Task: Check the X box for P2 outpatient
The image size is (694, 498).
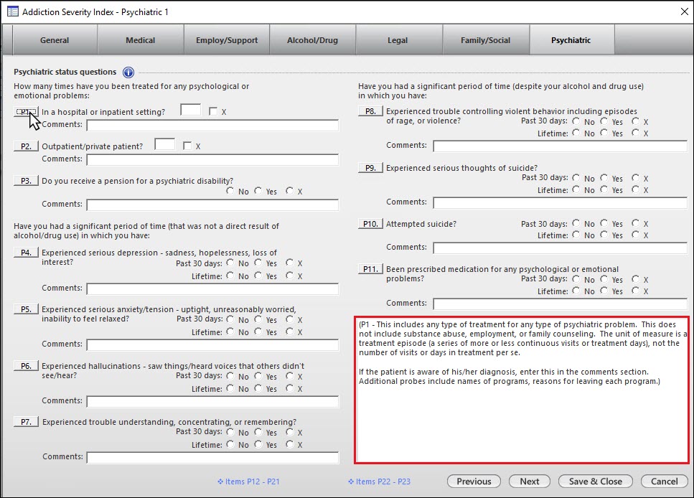Action: (187, 146)
